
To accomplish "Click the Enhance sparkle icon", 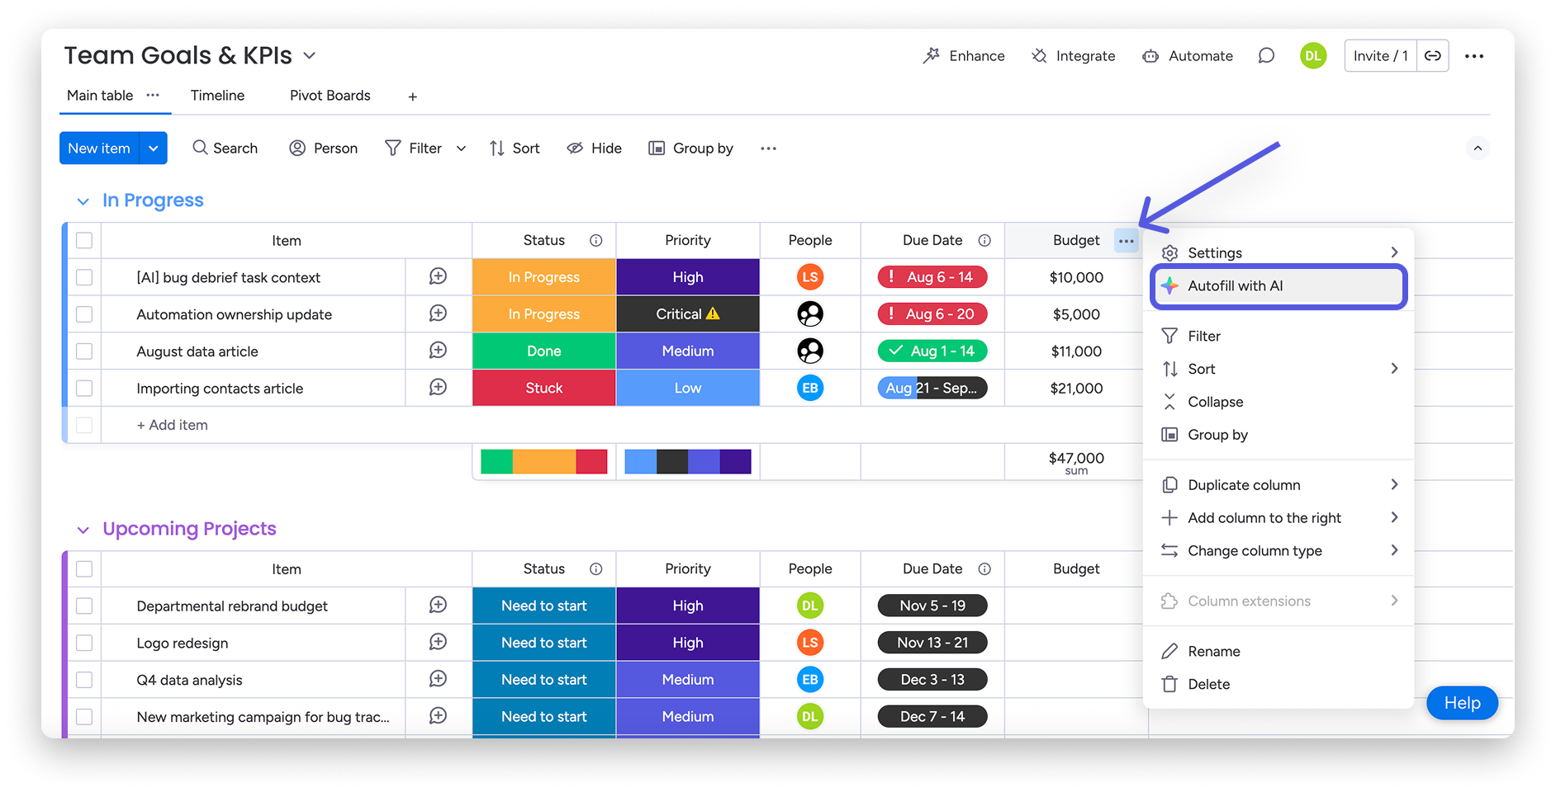I will (x=932, y=55).
